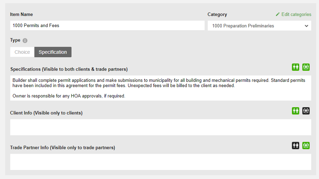Click the pencil icon beside Edit categories

tap(277, 15)
